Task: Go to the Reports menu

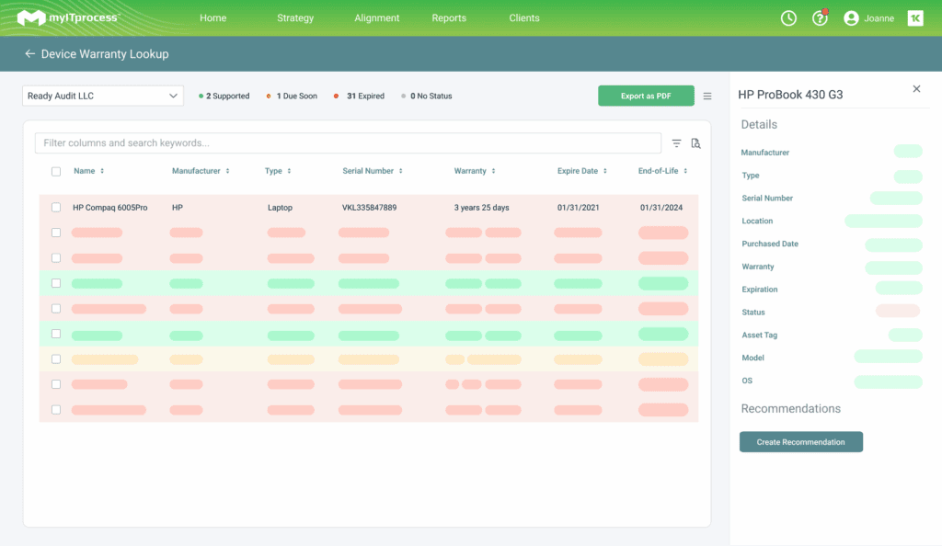Action: click(x=449, y=18)
